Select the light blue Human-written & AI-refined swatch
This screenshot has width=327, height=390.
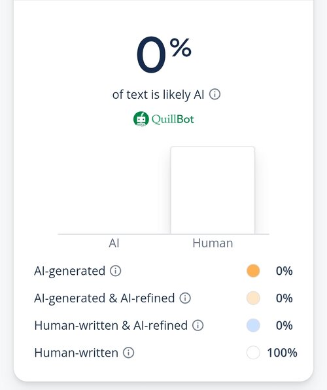click(253, 325)
